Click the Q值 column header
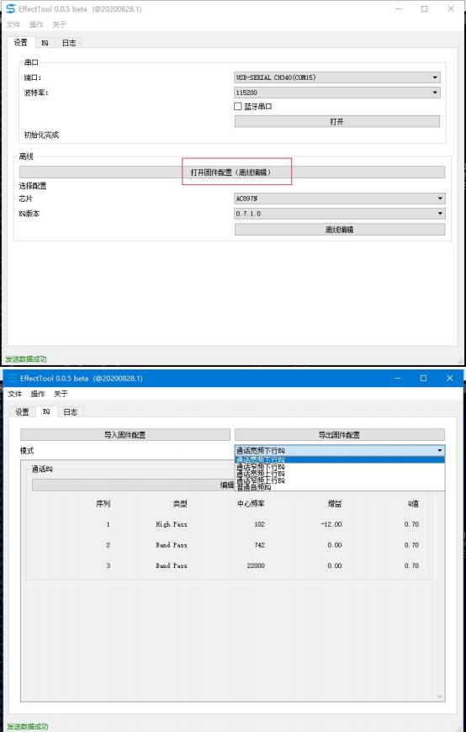Viewport: 466px width, 732px height. click(x=413, y=504)
